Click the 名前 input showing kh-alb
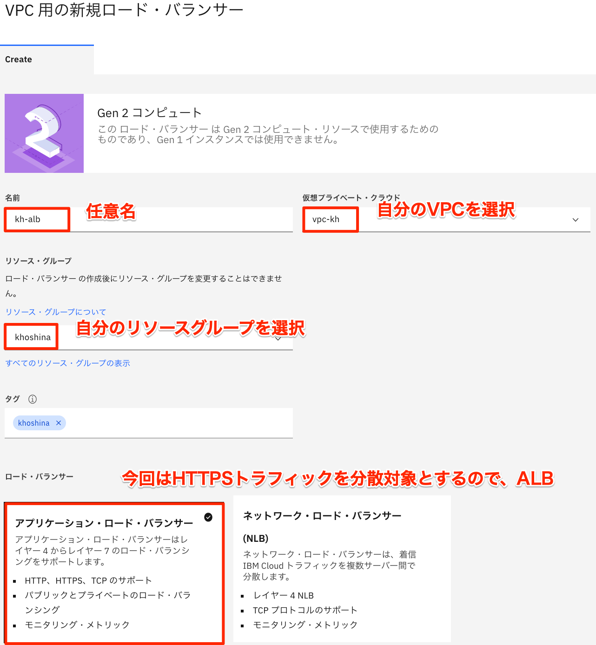This screenshot has height=645, width=596. pos(37,219)
